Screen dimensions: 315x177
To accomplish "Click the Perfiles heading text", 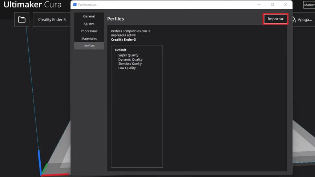I will [x=116, y=19].
